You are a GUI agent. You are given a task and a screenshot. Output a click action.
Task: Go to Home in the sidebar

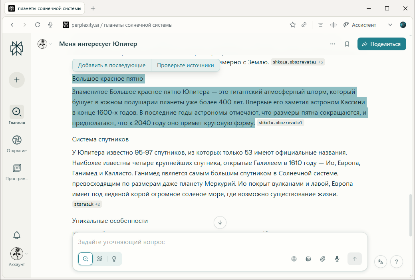16,112
